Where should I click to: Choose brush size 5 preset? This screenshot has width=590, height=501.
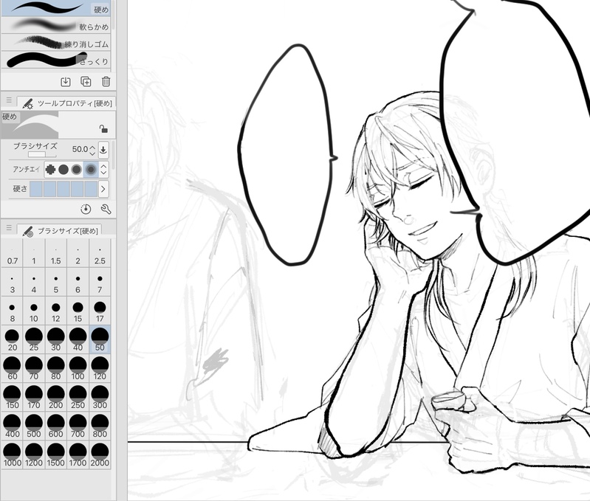pos(55,283)
